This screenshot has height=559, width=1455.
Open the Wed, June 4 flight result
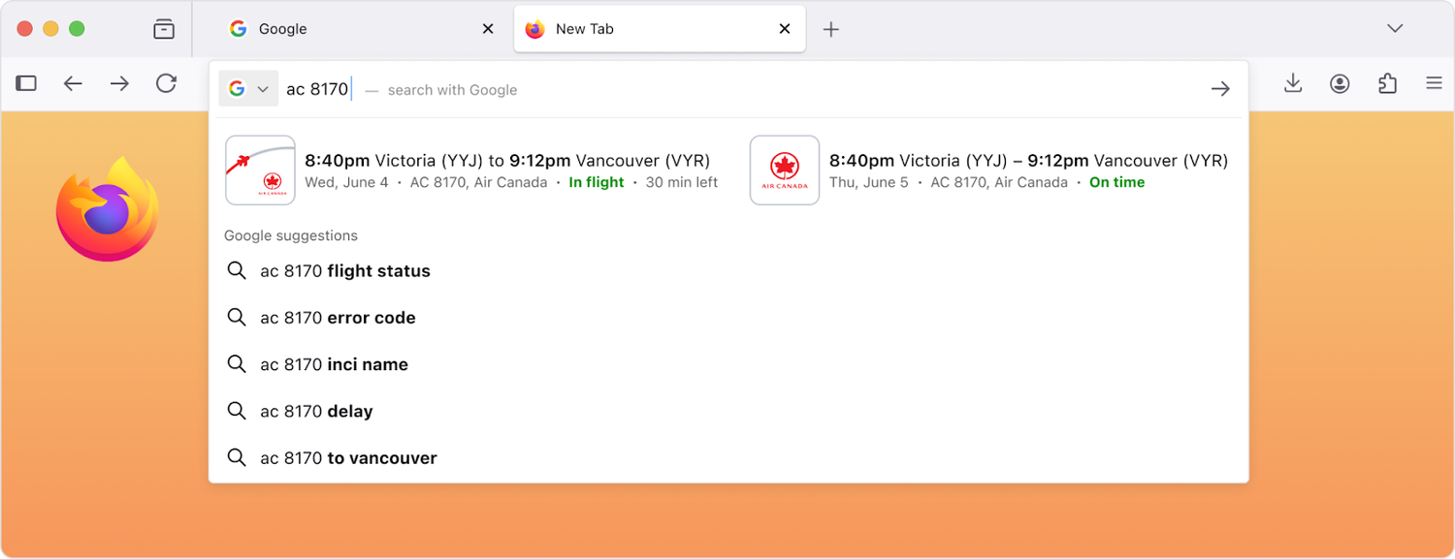pyautogui.click(x=472, y=171)
